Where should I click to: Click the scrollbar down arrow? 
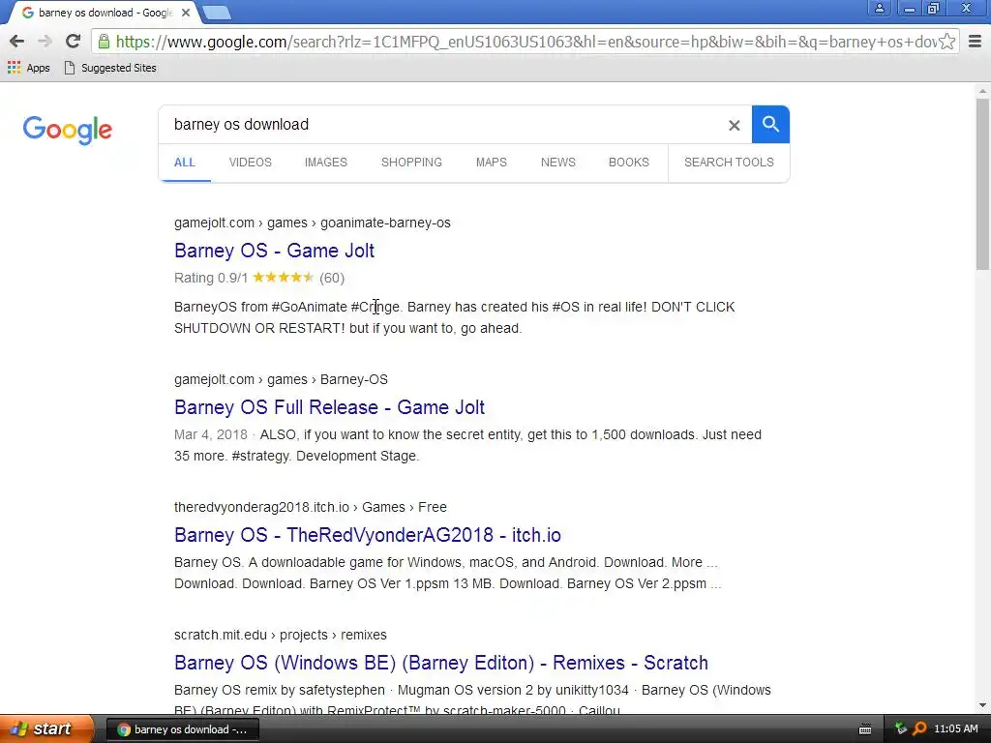pos(982,705)
